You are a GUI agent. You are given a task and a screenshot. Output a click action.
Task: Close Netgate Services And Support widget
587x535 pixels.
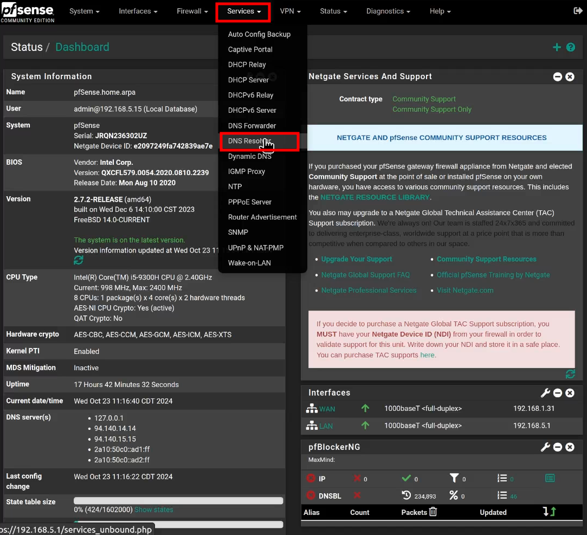pos(570,77)
